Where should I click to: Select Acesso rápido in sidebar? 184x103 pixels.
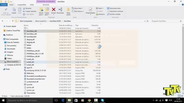[x=11, y=26]
